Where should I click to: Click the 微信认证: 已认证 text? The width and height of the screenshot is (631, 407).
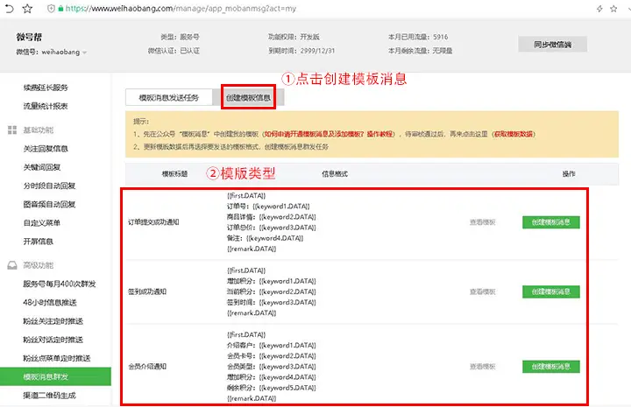[174, 51]
